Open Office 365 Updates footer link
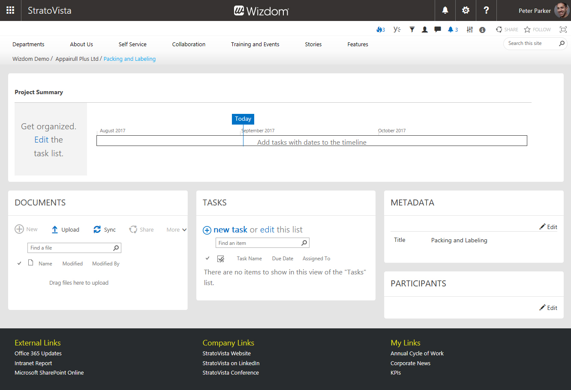This screenshot has width=571, height=390. click(38, 354)
